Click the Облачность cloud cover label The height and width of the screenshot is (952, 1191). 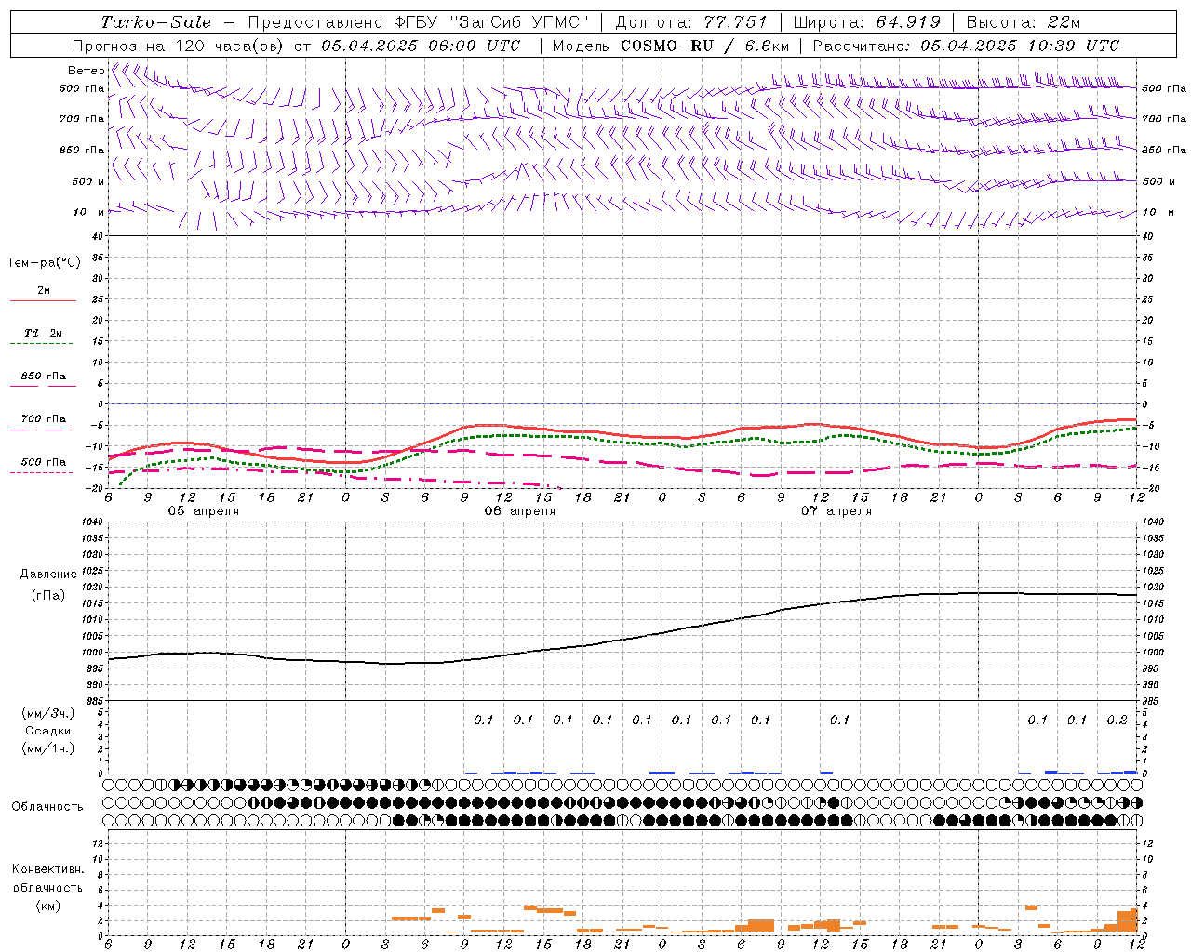47,806
